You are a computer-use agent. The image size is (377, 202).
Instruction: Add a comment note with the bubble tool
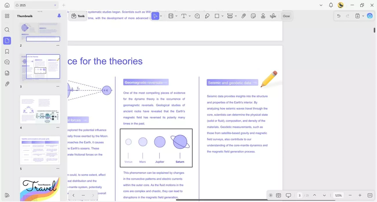click(197, 16)
